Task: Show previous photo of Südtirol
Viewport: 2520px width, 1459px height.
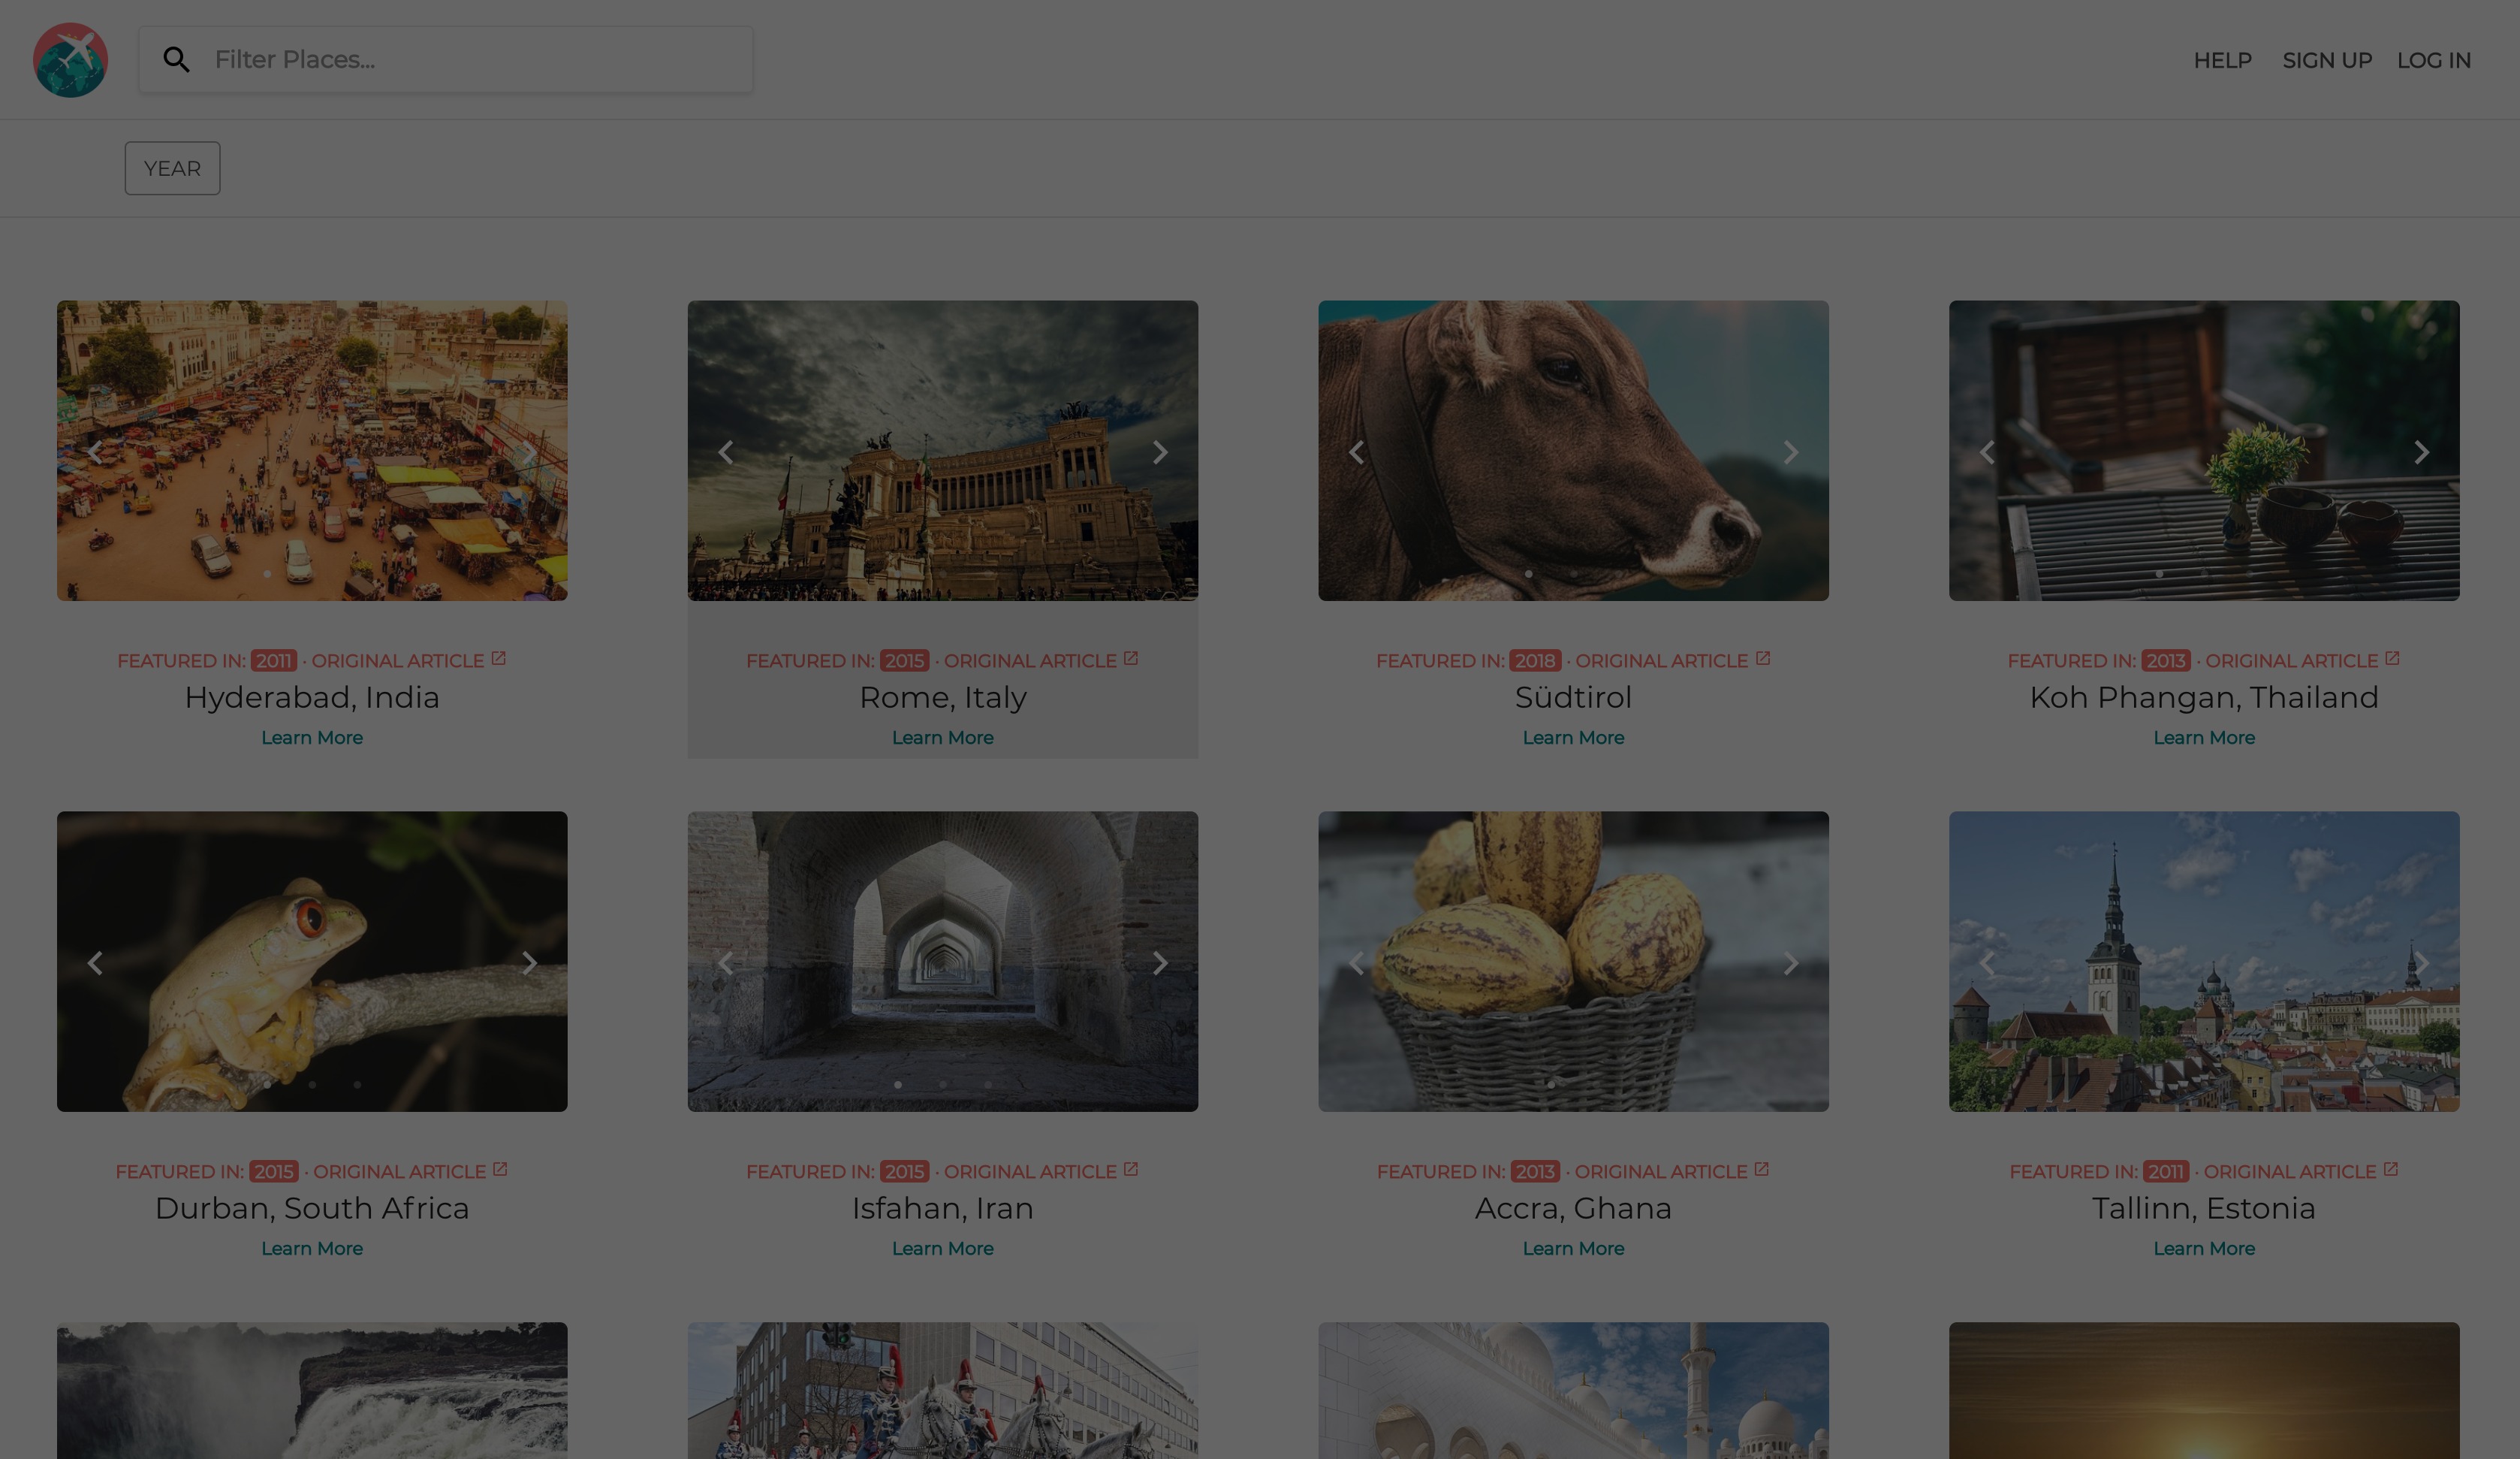Action: (x=1357, y=452)
